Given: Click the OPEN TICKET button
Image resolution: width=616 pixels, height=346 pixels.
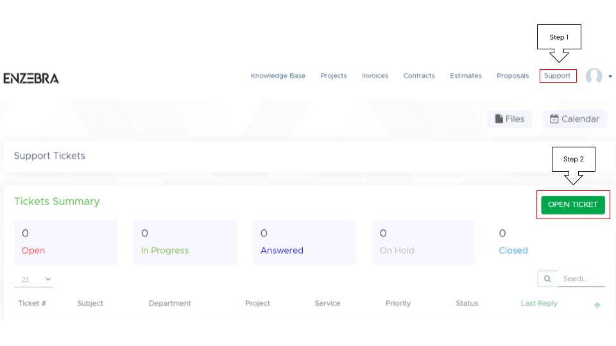Looking at the screenshot, I should [x=572, y=204].
